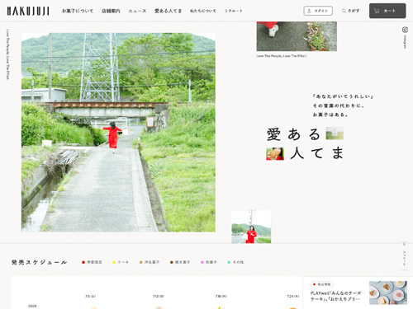Select the teal その他 legend item
This screenshot has height=309, width=413.
click(x=235, y=262)
